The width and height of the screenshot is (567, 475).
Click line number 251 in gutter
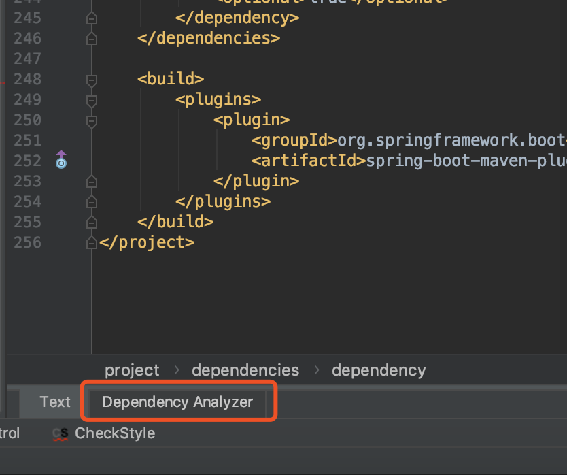click(27, 140)
